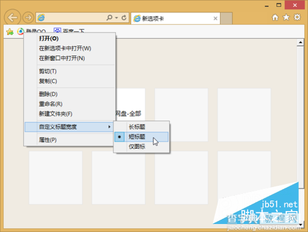Screen dimensions: 308x232
Task: Open Favorites star icon in toolbar
Action: (x=286, y=17)
